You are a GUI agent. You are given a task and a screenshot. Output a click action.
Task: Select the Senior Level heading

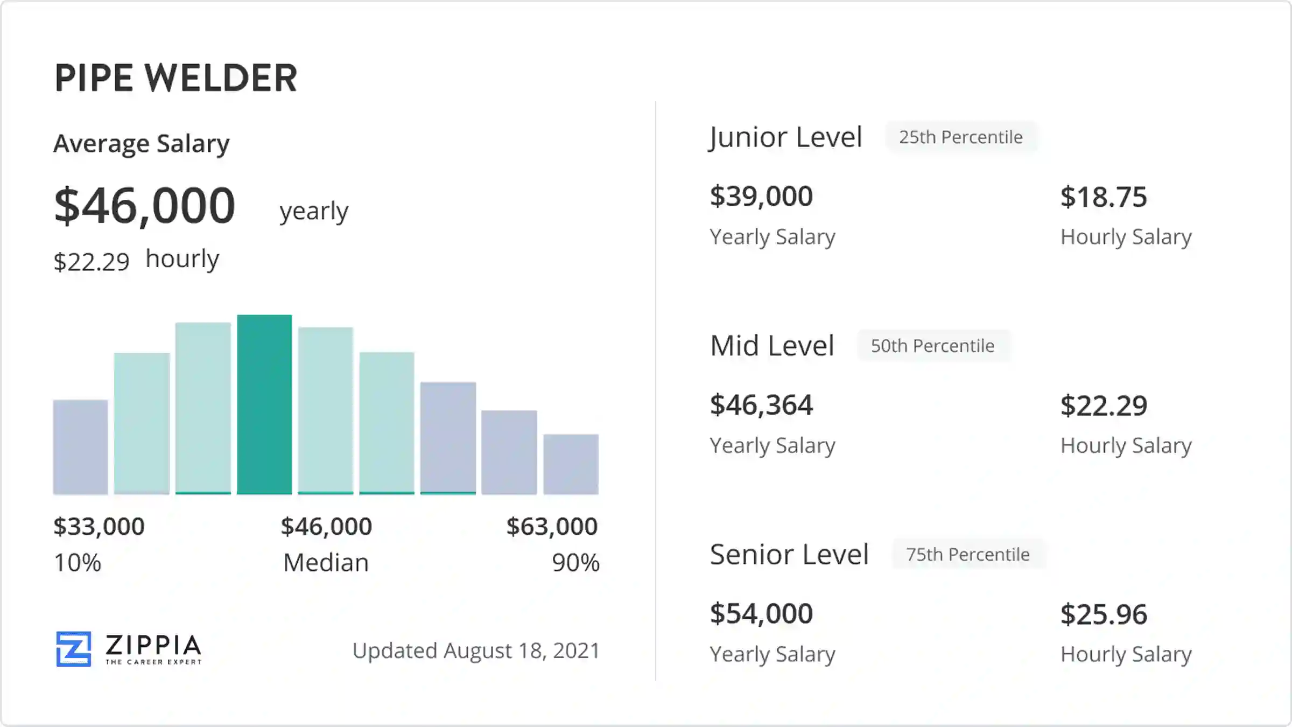789,555
